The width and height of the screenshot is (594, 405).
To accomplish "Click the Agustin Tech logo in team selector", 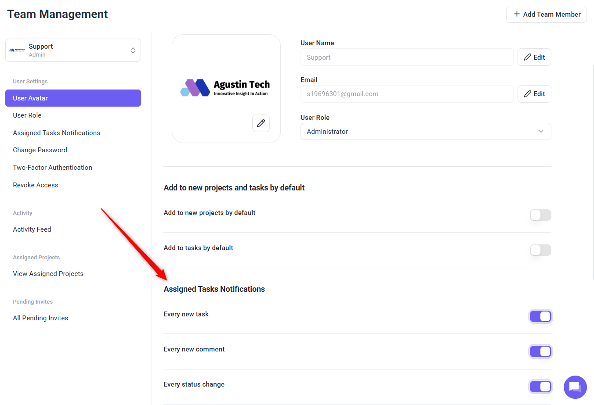I will pos(17,50).
